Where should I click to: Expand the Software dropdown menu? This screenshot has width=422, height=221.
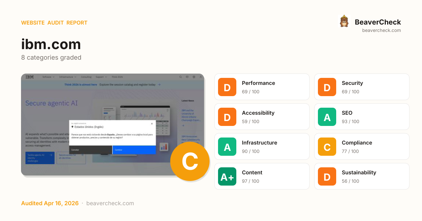pos(49,77)
